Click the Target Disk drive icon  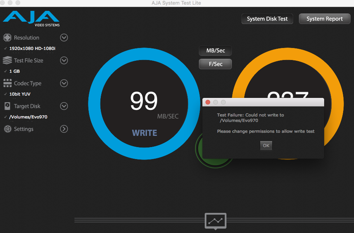(x=7, y=106)
